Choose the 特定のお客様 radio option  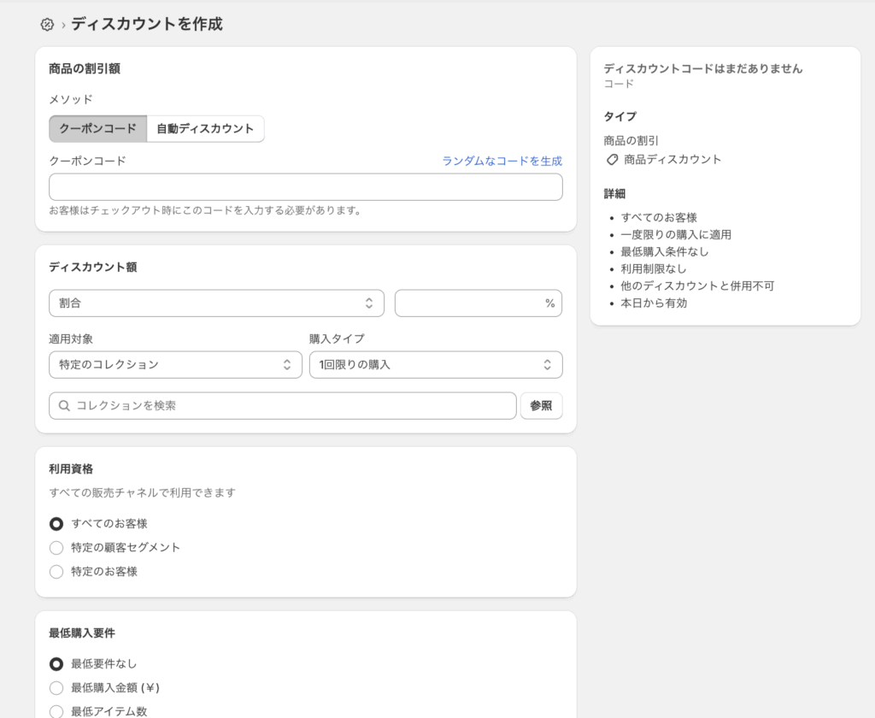click(56, 572)
